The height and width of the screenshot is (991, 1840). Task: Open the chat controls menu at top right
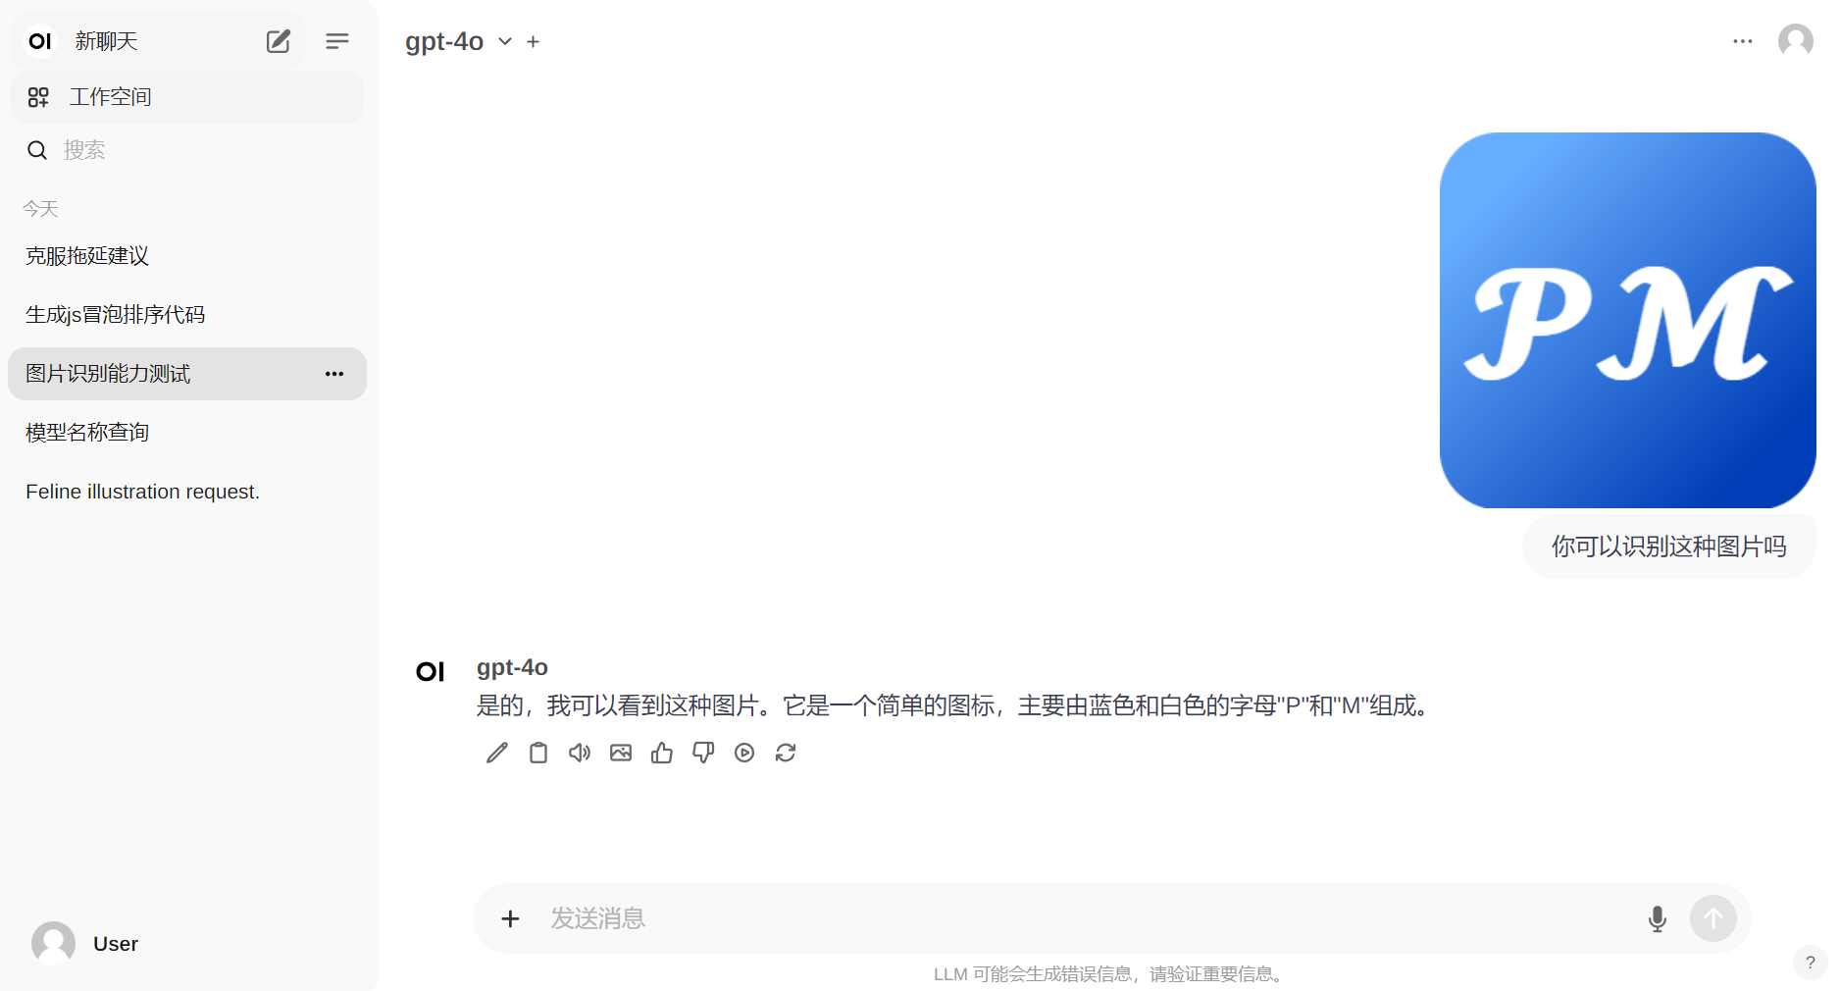[1743, 41]
